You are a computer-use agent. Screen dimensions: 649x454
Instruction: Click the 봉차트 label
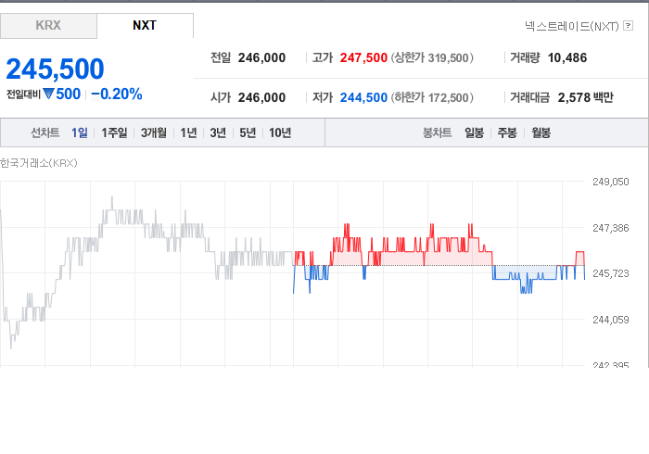coord(437,132)
